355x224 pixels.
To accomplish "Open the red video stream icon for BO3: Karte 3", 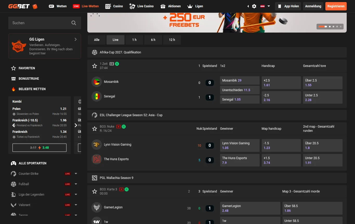I will click(121, 189).
